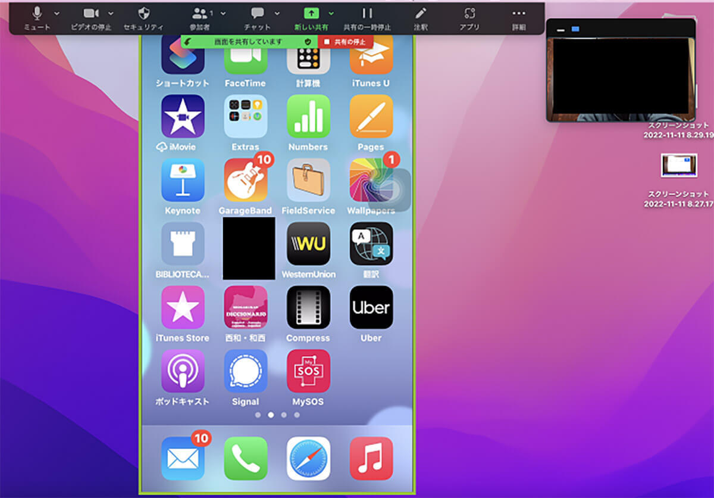
Task: Stop sharing with the red 共有の停止 button
Action: point(346,42)
